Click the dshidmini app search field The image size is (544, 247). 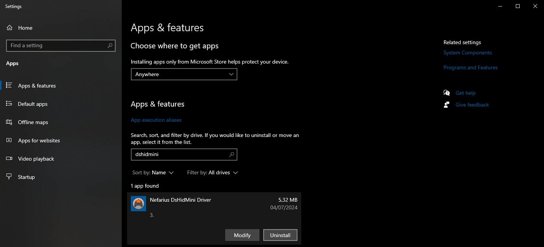click(184, 155)
